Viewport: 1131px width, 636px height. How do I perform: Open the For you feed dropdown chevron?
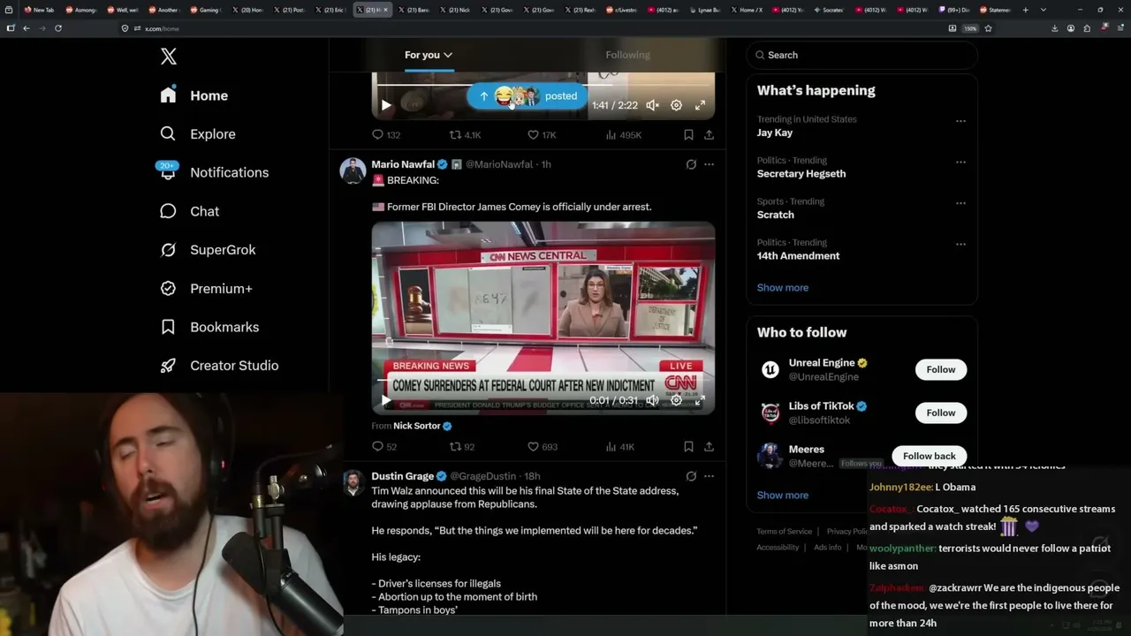448,55
